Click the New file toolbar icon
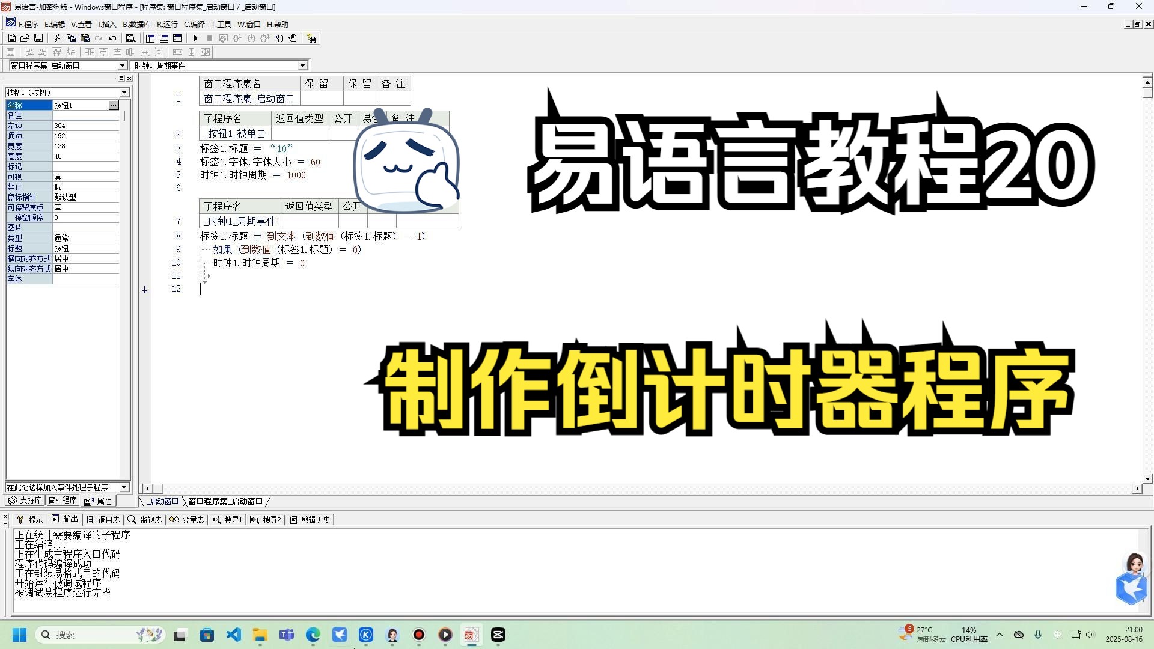The image size is (1154, 649). coord(11,38)
